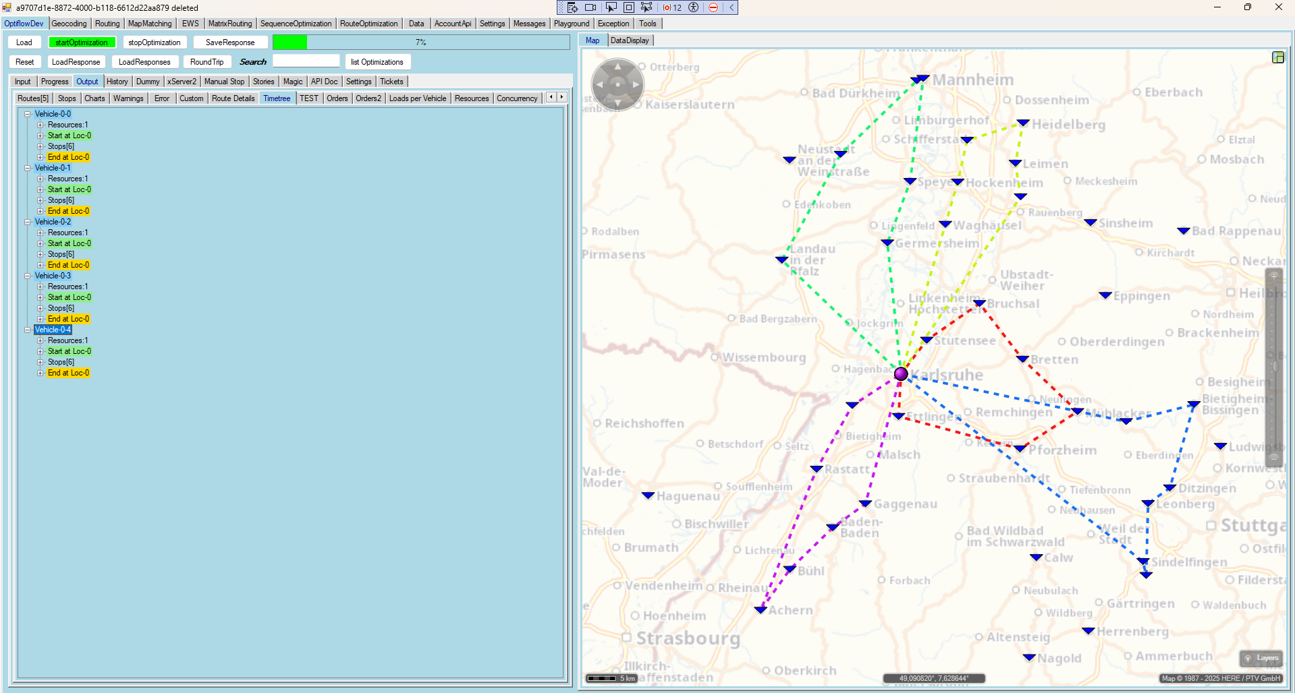This screenshot has width=1295, height=693.
Task: Click the Search text input field
Action: tap(306, 61)
